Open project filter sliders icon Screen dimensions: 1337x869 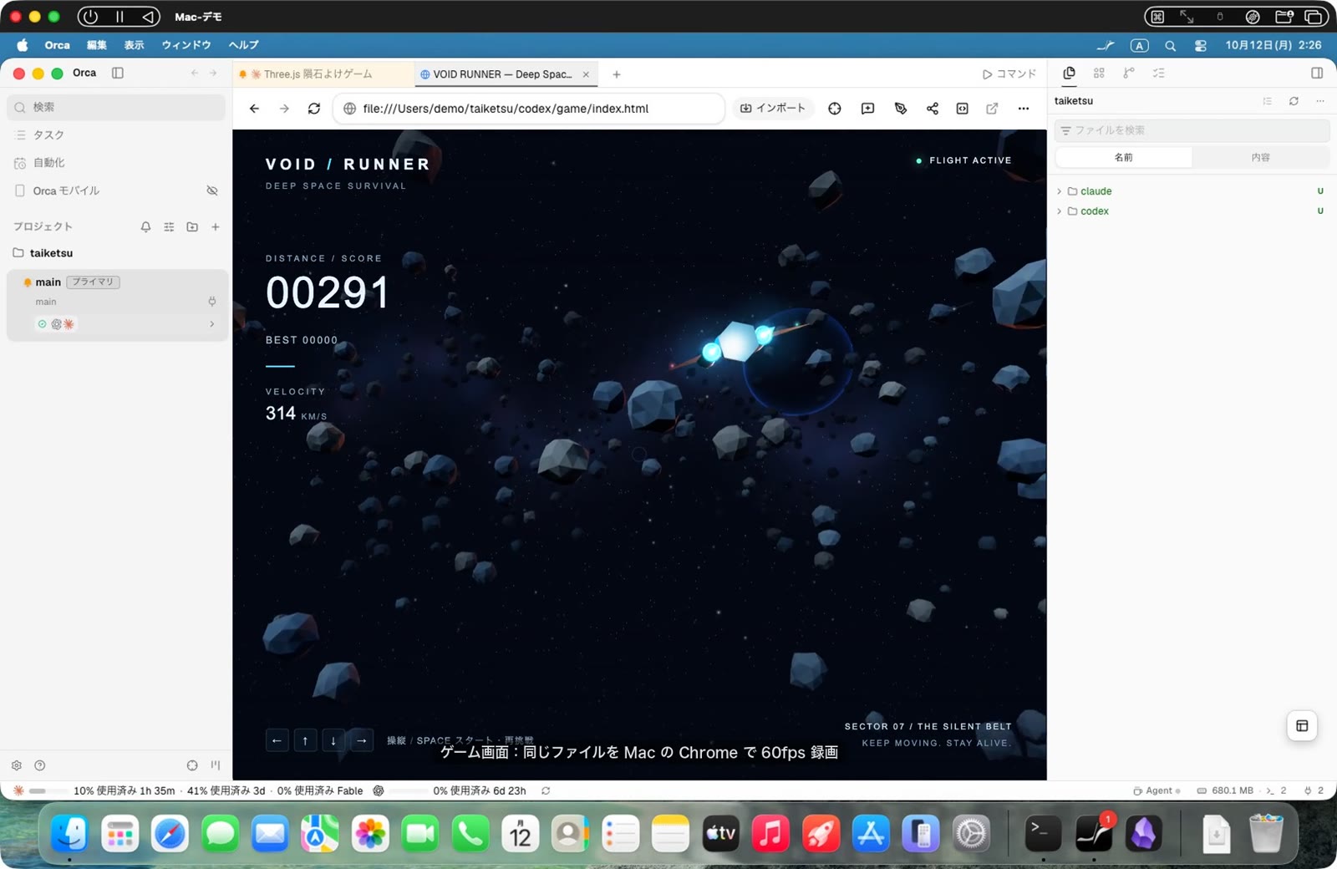point(169,226)
